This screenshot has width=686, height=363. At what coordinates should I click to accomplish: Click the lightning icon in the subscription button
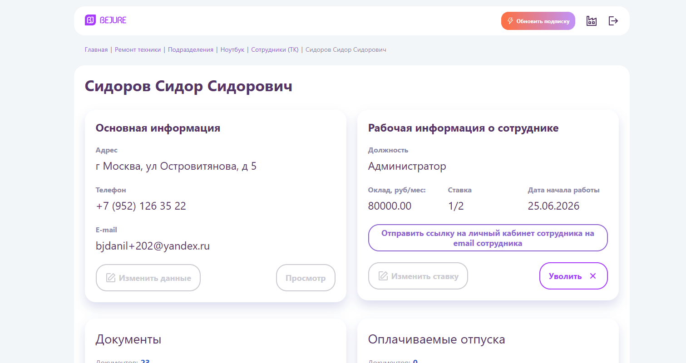pos(510,21)
